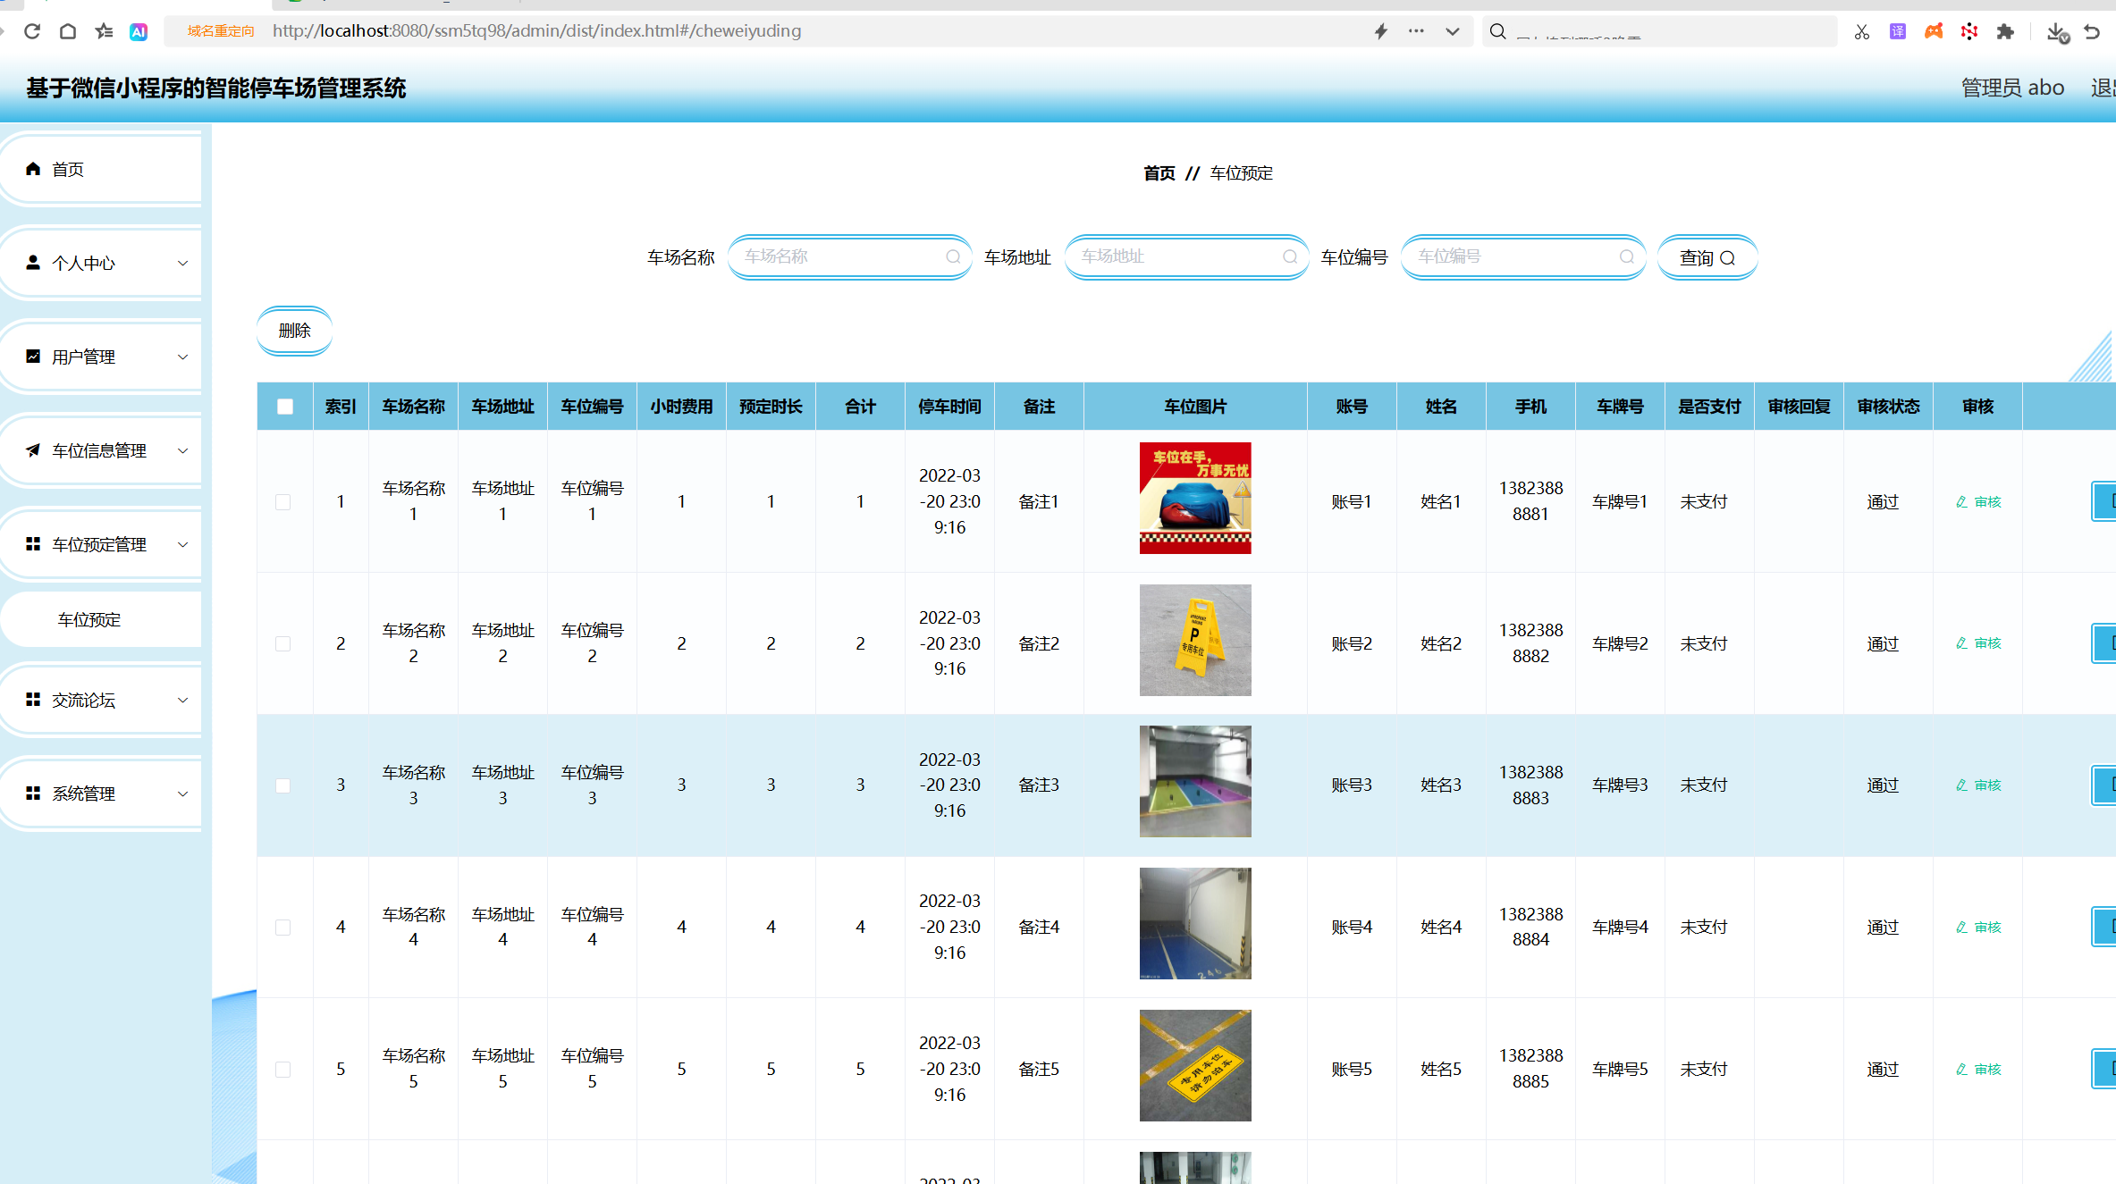Open the row 2 yellow parking sign image
Screen dimensions: 2116x1184
pos(1195,641)
